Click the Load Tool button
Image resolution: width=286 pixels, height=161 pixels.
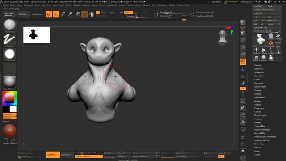click(260, 6)
